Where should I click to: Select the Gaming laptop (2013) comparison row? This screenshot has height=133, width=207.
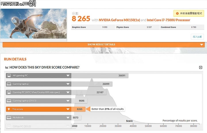click(x=39, y=101)
